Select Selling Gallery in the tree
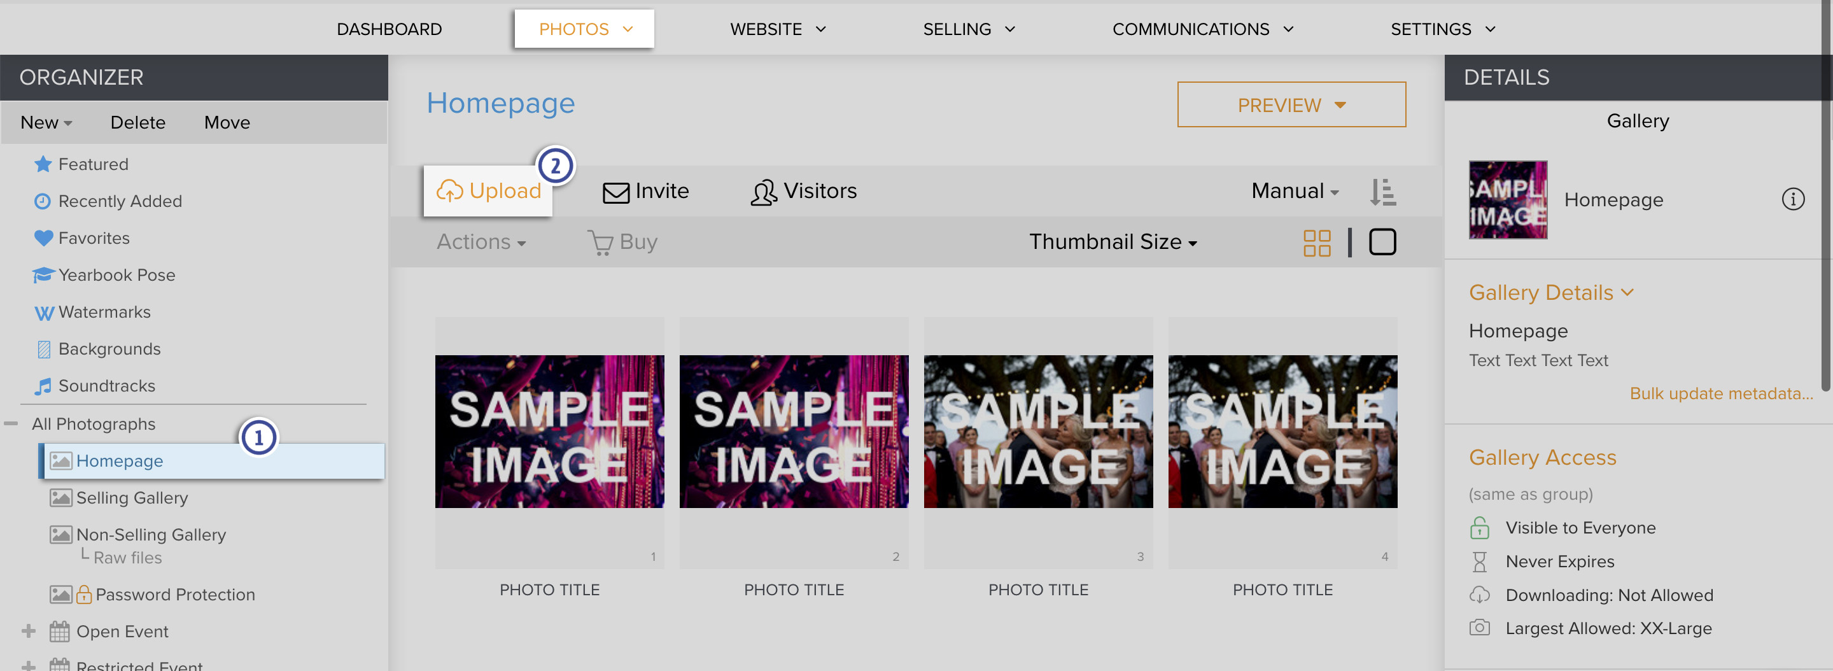The height and width of the screenshot is (671, 1833). pyautogui.click(x=132, y=497)
